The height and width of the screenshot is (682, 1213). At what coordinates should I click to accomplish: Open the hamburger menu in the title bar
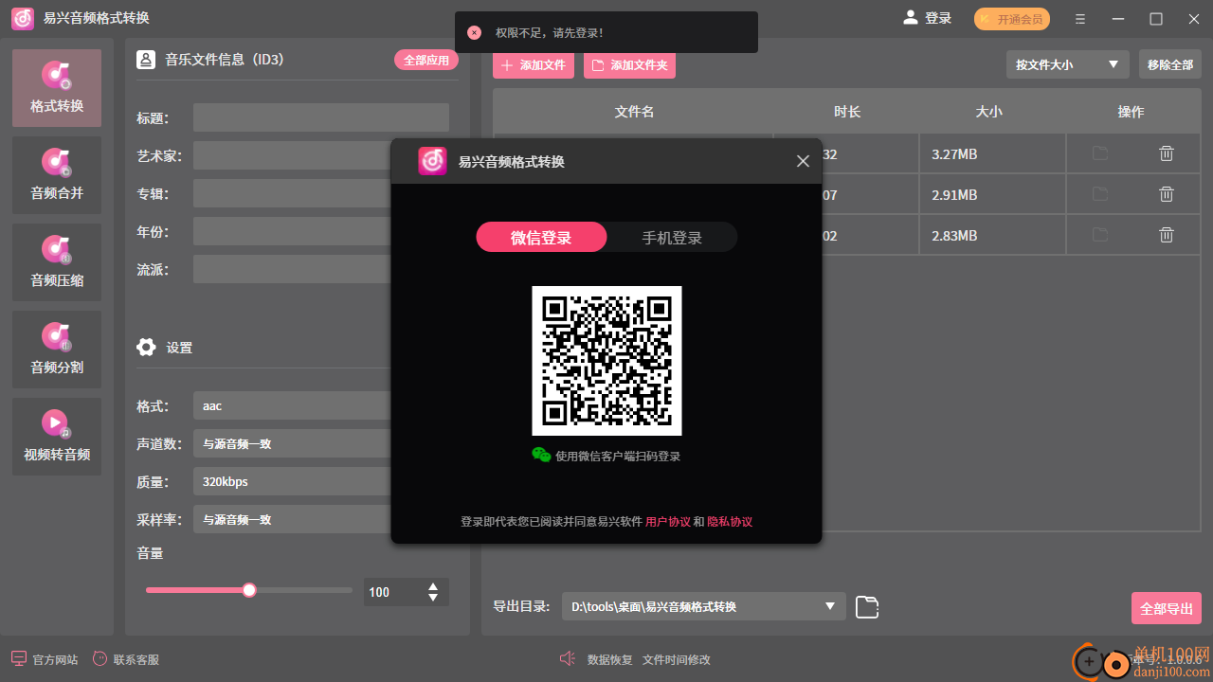[x=1080, y=19]
